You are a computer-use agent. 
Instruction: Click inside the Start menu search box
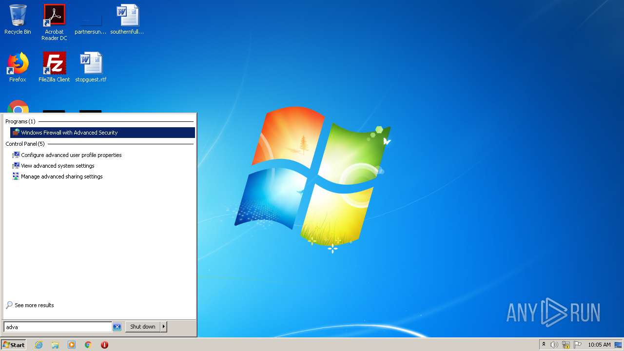(x=58, y=327)
